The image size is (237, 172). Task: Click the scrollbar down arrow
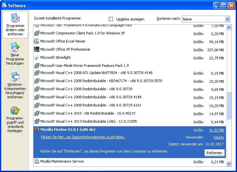[x=229, y=164]
